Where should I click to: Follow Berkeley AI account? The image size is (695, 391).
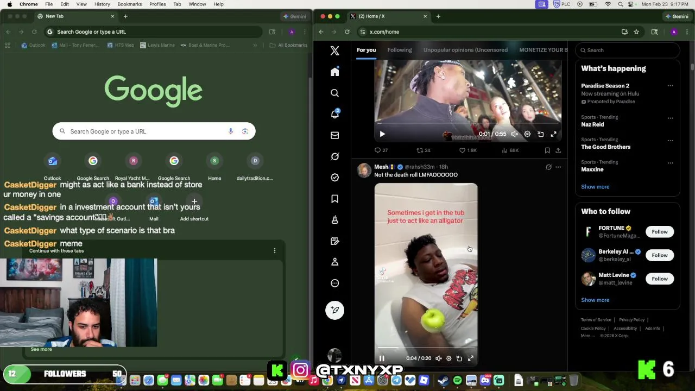(x=660, y=255)
